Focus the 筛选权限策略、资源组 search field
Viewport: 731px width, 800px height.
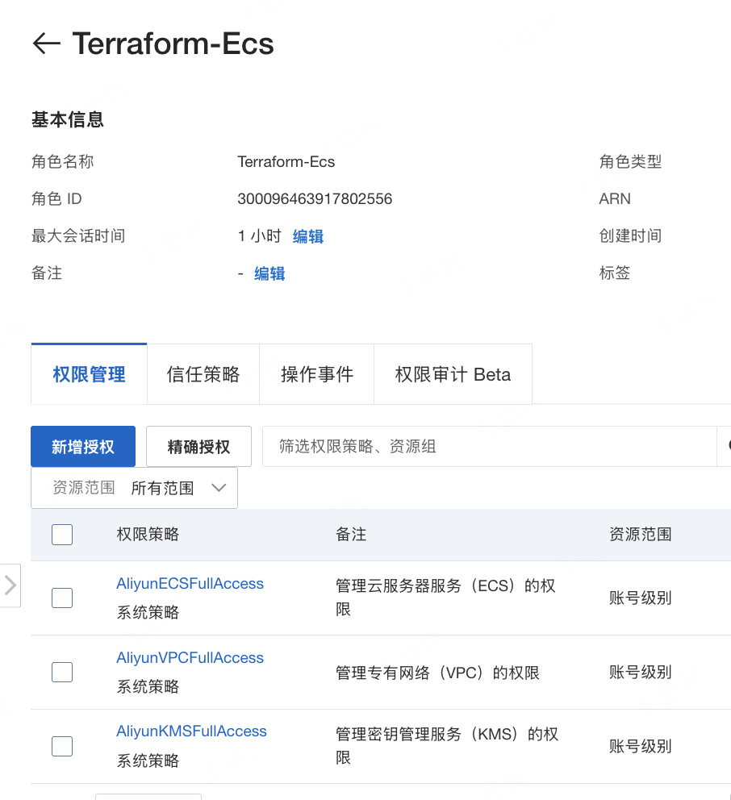click(x=488, y=447)
